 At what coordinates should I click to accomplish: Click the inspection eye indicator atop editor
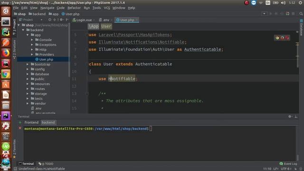point(297,32)
